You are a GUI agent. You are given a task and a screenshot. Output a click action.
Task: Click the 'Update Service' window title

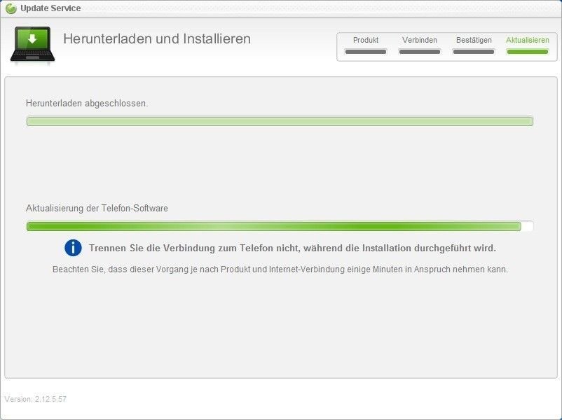click(x=50, y=8)
